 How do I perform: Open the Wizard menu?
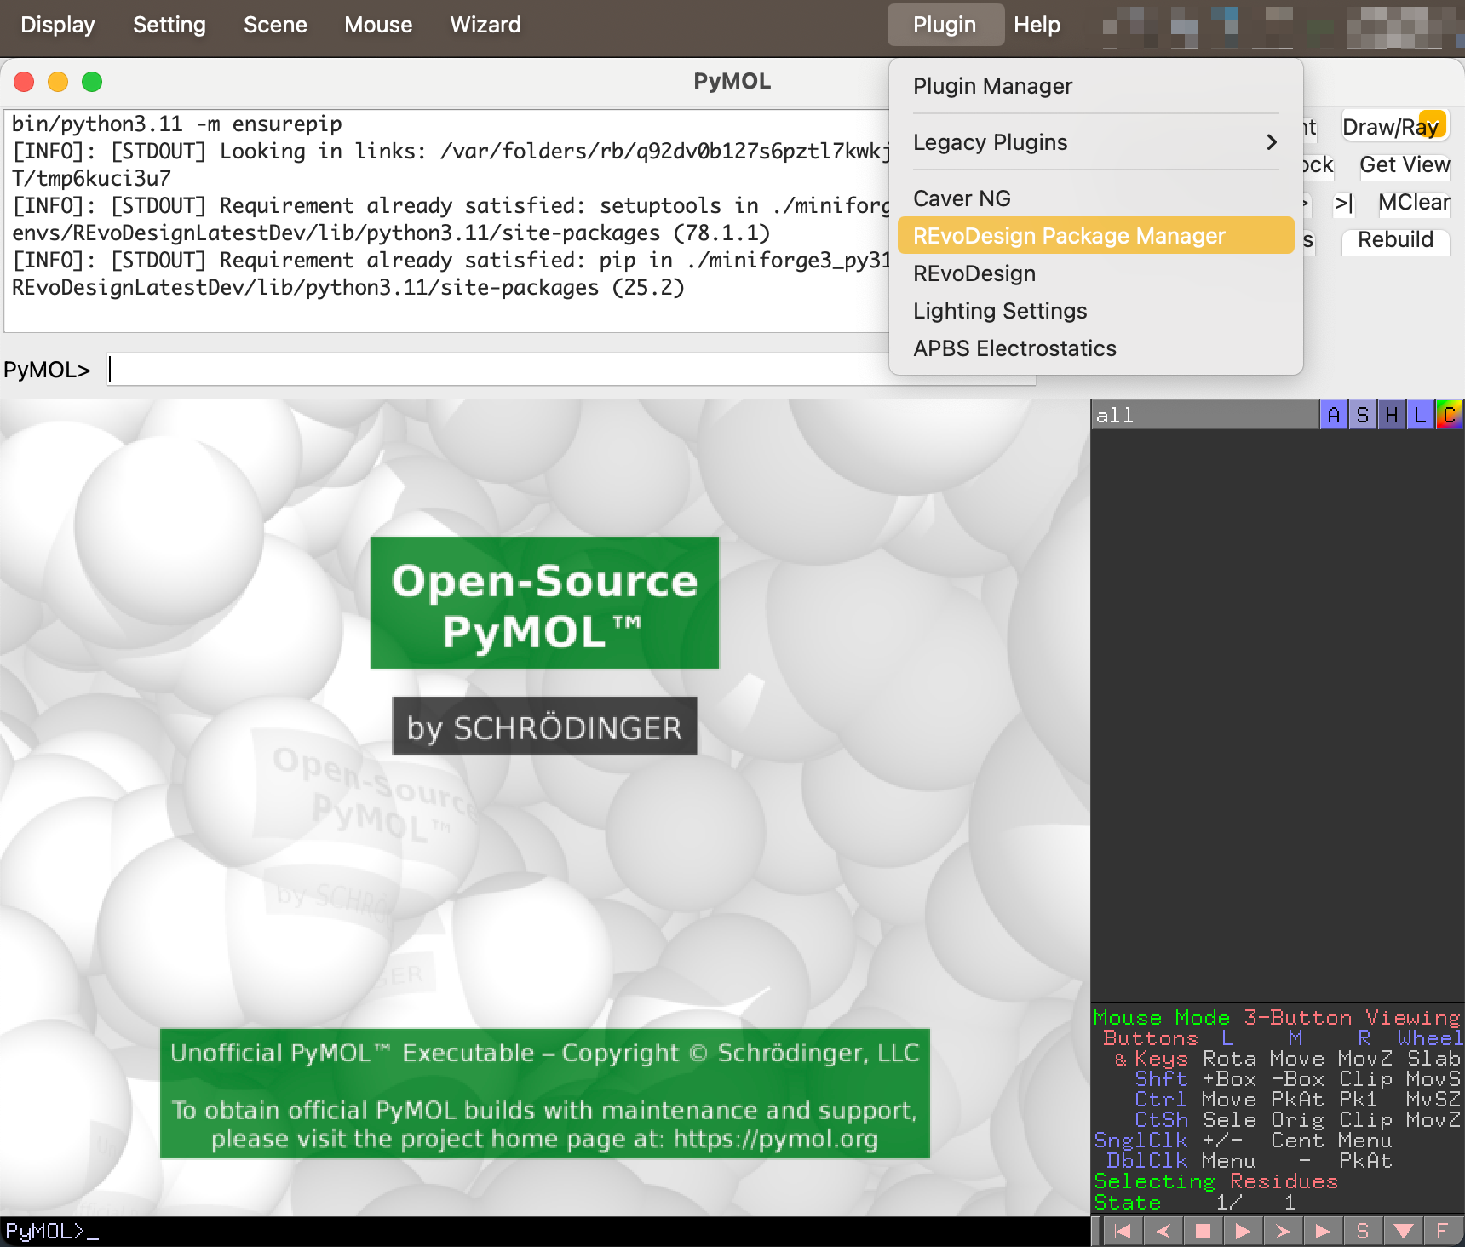485,25
